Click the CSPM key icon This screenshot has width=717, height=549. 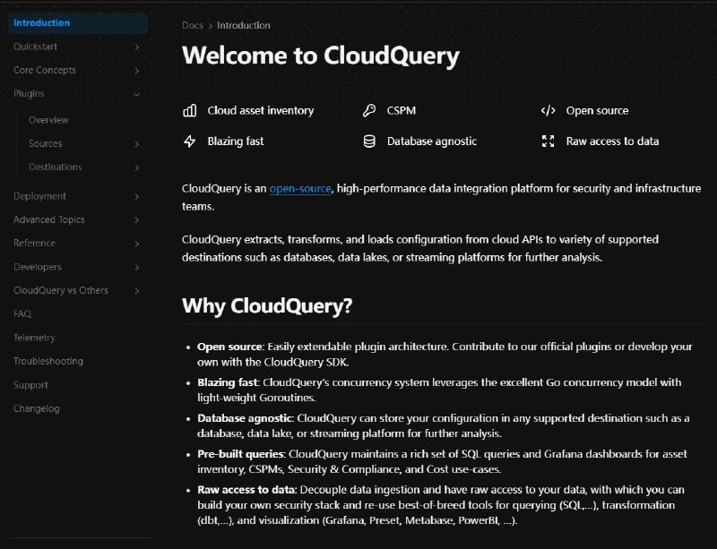[368, 111]
